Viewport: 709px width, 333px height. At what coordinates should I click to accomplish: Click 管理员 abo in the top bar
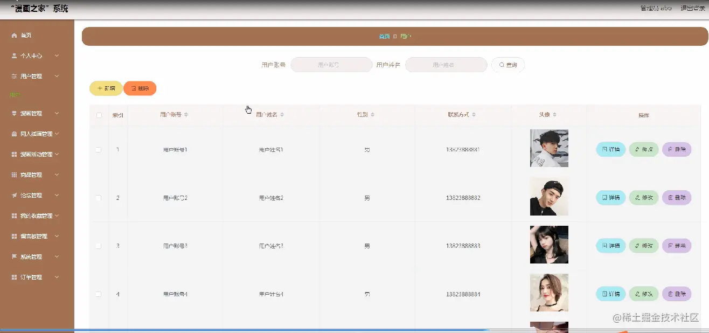pos(656,8)
